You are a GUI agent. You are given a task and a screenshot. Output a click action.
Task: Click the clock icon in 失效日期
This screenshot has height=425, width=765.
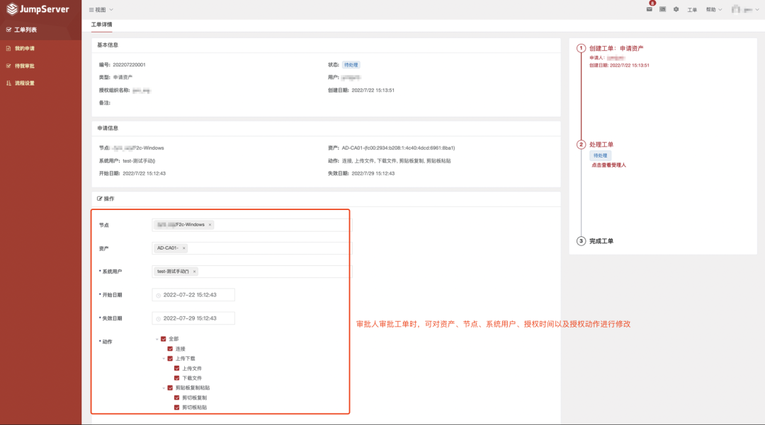point(159,319)
